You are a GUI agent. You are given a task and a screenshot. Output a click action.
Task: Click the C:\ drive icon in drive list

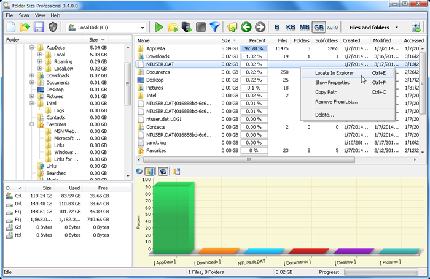9,196
